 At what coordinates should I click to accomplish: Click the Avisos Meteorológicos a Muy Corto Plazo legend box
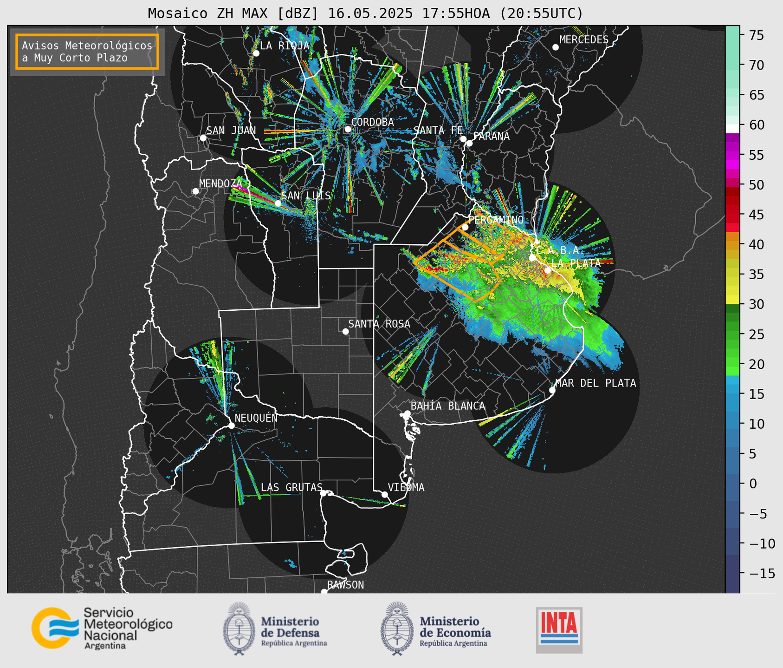[x=87, y=52]
